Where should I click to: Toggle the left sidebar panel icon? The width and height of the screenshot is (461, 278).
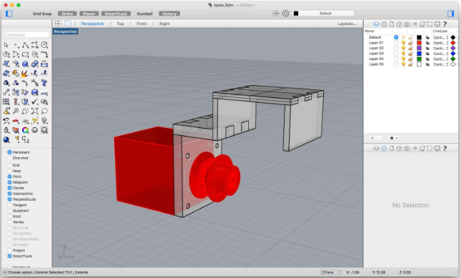tap(9, 14)
